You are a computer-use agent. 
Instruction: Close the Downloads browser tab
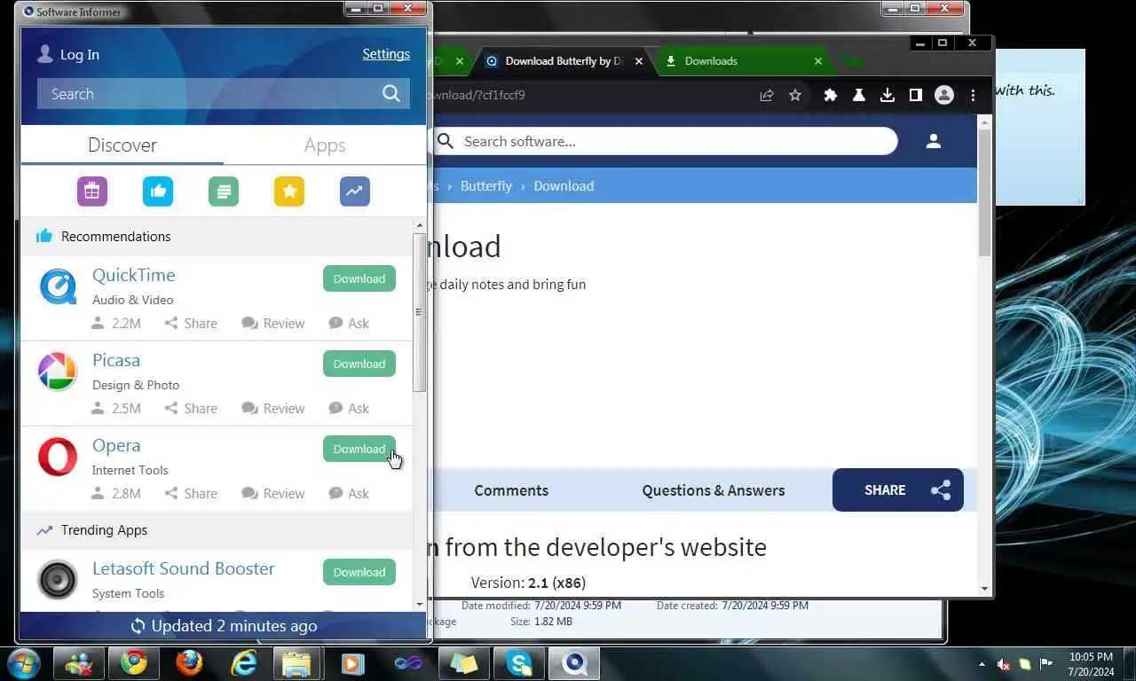(x=818, y=61)
